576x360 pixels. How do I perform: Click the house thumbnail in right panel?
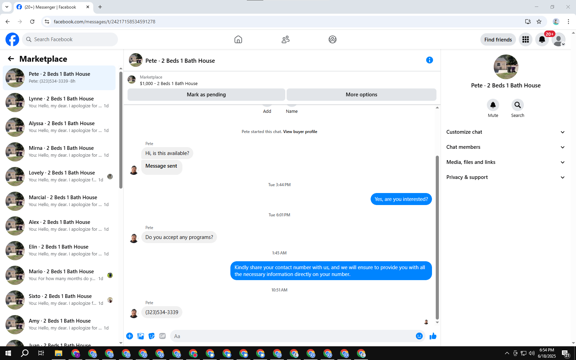[x=506, y=67]
